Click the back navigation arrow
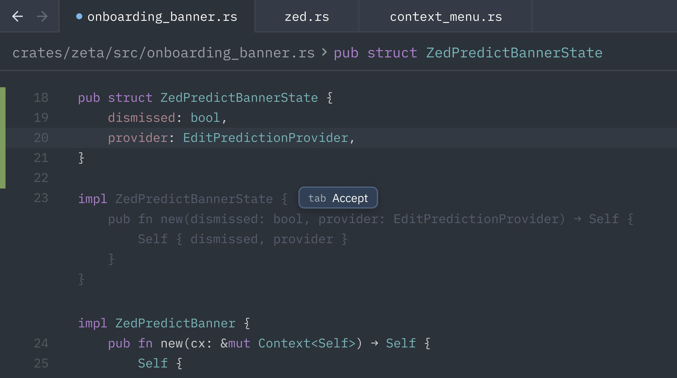Viewport: 677px width, 378px height. (17, 16)
